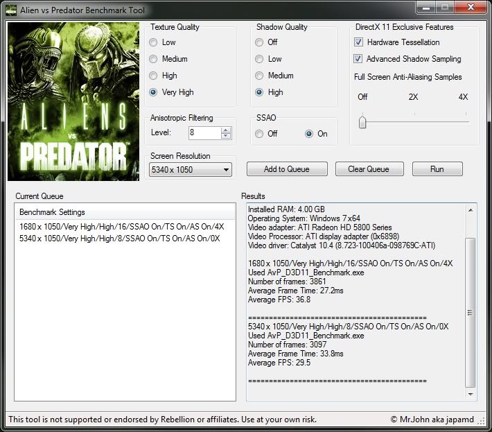Click the Anisotropic Filtering level field

pos(204,132)
